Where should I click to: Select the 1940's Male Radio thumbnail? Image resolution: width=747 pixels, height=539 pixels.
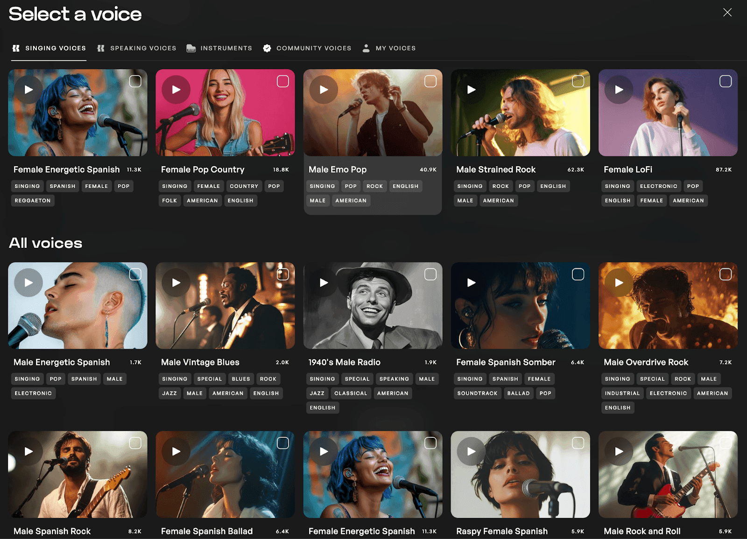click(373, 306)
